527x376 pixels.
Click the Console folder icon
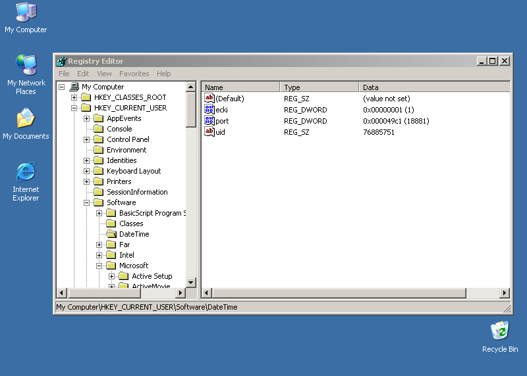coord(99,129)
